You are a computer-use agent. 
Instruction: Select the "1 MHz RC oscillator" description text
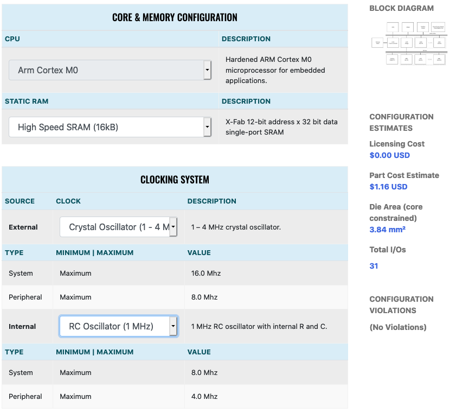pyautogui.click(x=259, y=327)
